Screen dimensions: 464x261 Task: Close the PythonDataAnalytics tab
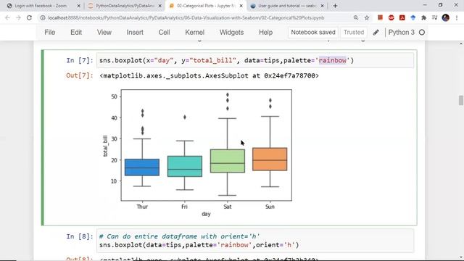[x=159, y=6]
